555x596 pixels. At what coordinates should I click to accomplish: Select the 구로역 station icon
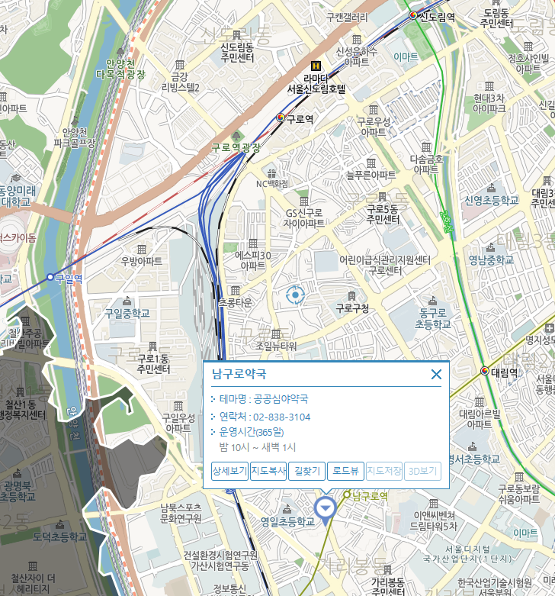click(281, 118)
